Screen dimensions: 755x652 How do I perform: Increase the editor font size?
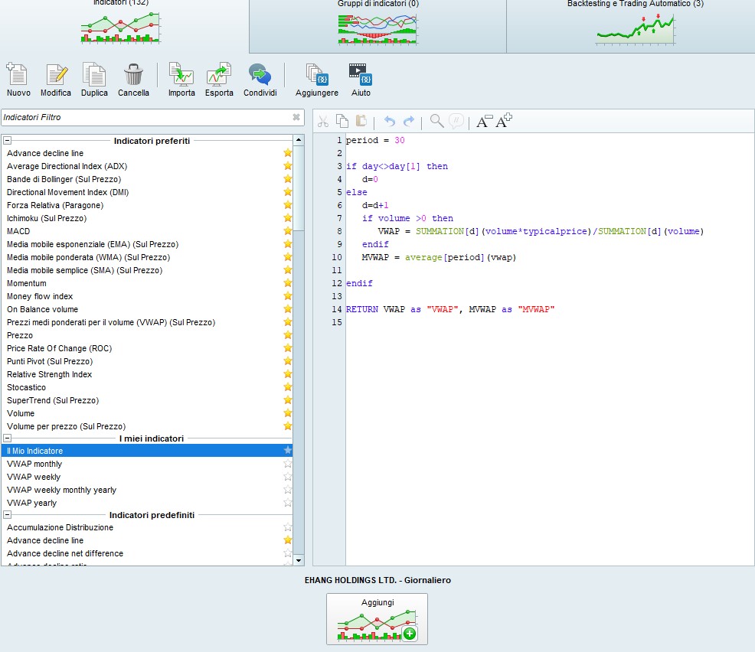pos(504,121)
